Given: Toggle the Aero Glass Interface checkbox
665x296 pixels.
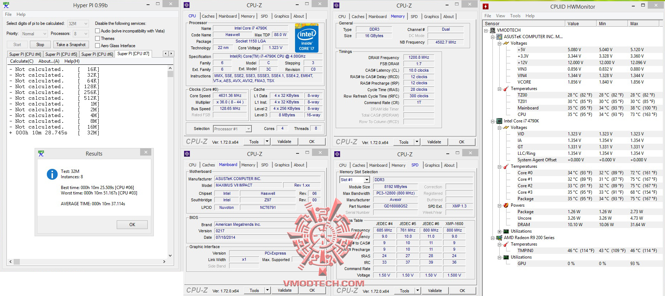Looking at the screenshot, I should pyautogui.click(x=97, y=46).
